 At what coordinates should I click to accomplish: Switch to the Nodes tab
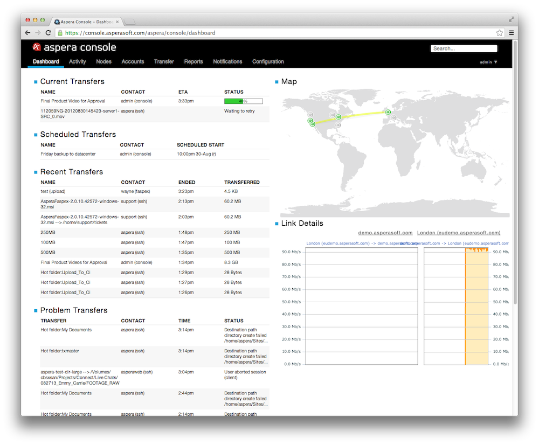click(103, 61)
